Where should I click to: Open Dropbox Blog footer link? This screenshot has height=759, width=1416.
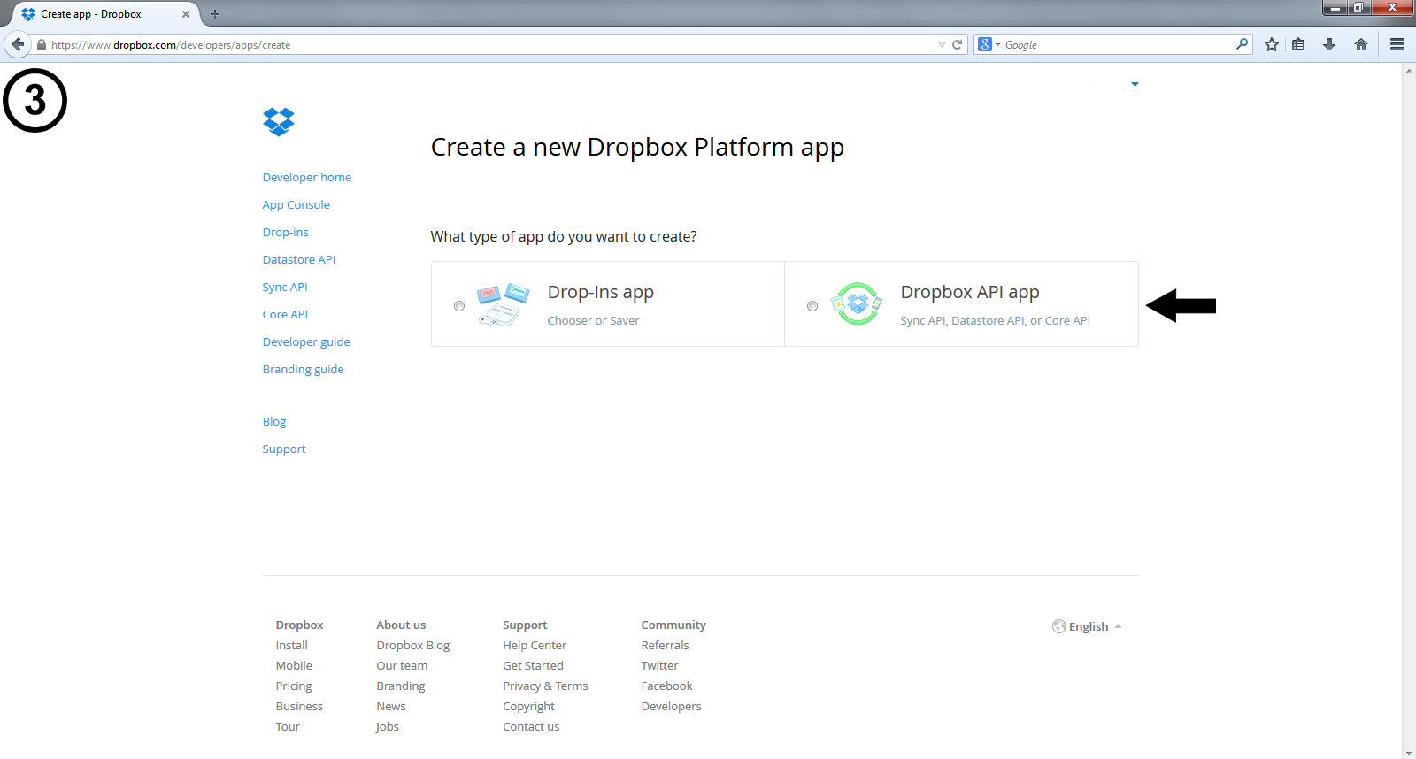(x=413, y=645)
